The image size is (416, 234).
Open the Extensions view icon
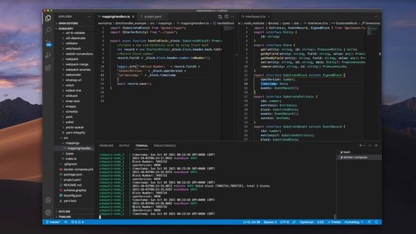pyautogui.click(x=48, y=68)
